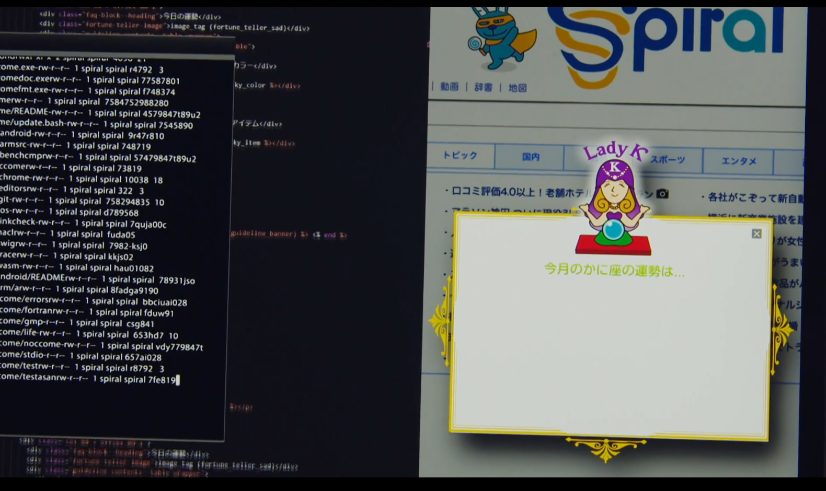826x491 pixels.
Task: Click the top code line image_tag fortune_teller_sad
Action: point(175,26)
